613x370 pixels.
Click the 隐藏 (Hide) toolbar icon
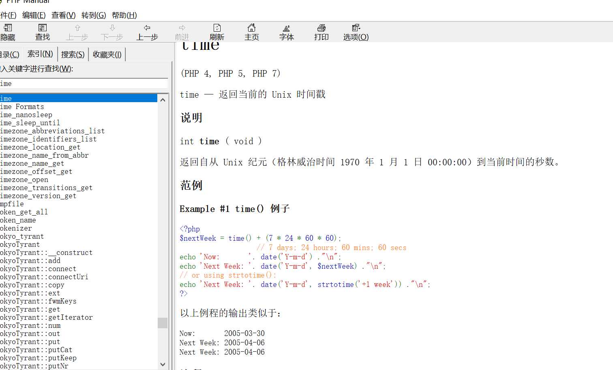click(x=8, y=32)
